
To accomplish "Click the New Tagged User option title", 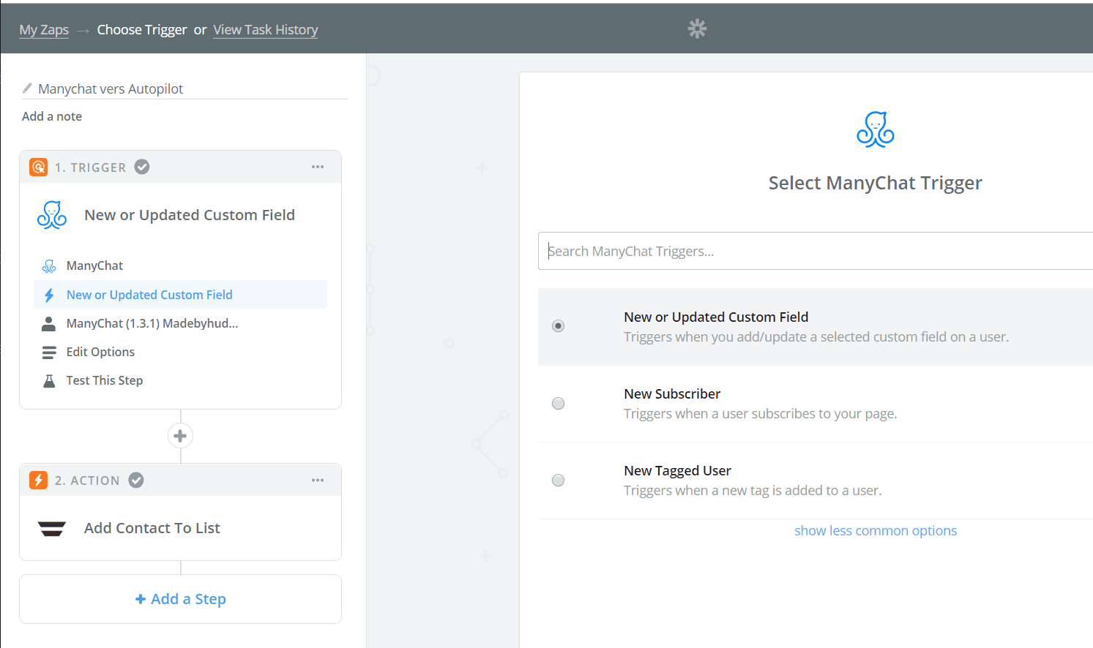I will click(x=677, y=470).
